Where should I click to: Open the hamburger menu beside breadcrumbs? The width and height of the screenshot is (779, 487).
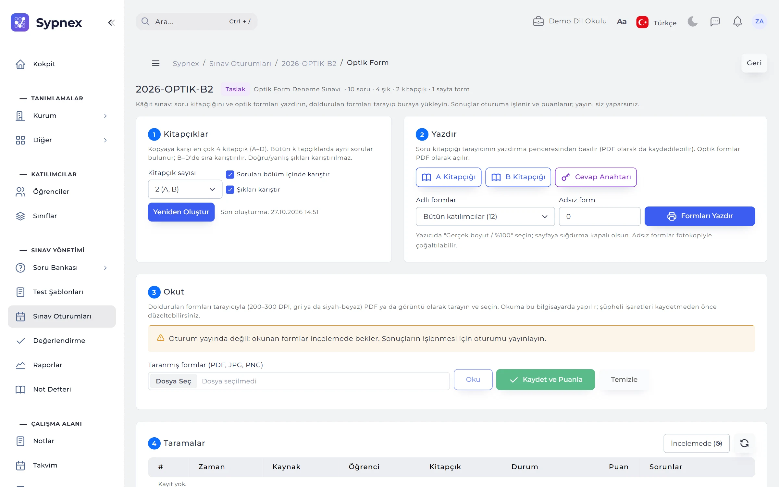156,63
